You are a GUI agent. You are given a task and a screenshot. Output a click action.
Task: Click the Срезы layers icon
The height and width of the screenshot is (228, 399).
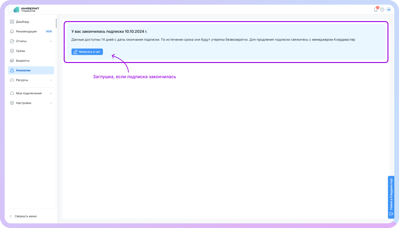pyautogui.click(x=12, y=51)
